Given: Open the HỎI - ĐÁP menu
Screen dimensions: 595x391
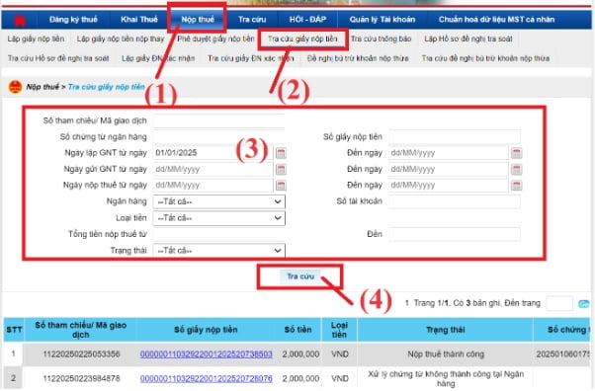Looking at the screenshot, I should (307, 20).
